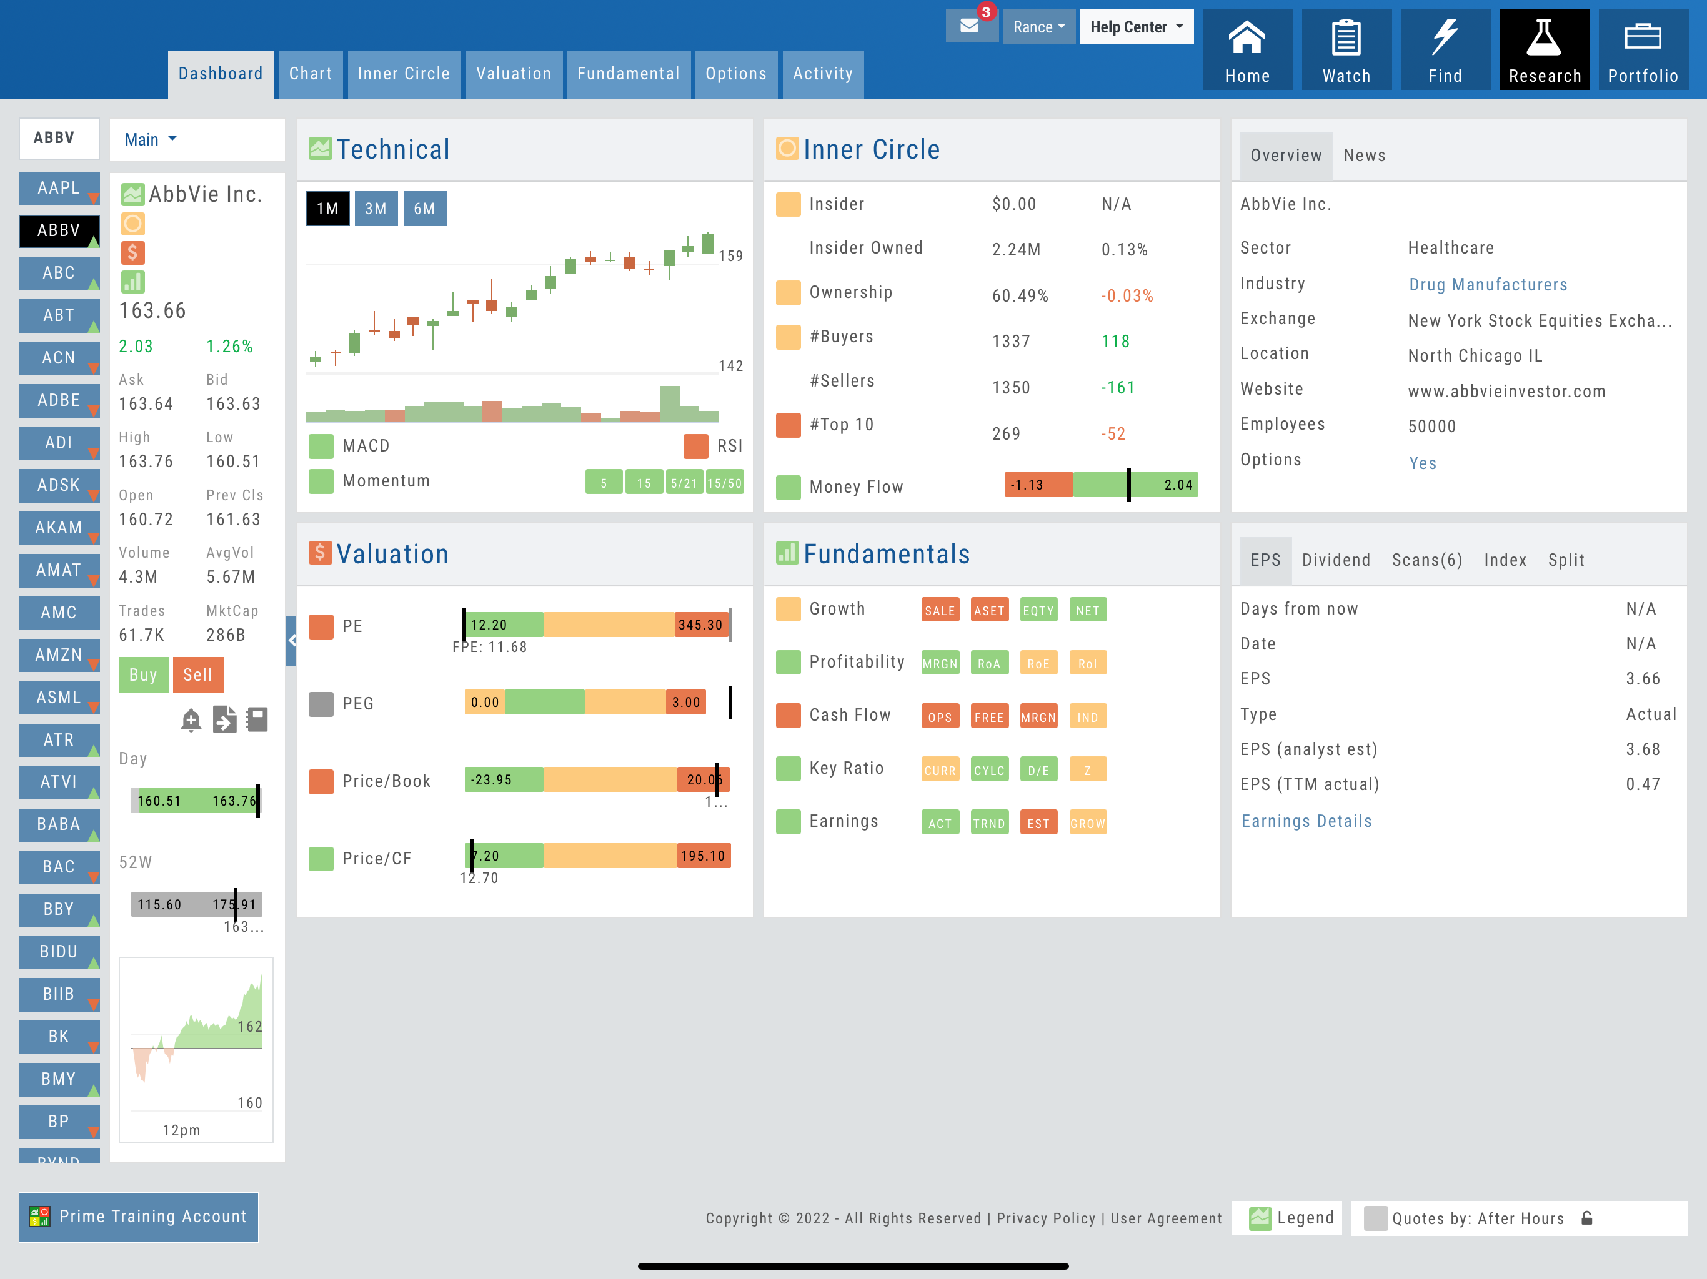Collapse the side panel with the arrow handle
Screen dimensions: 1707x1279
pos(292,640)
